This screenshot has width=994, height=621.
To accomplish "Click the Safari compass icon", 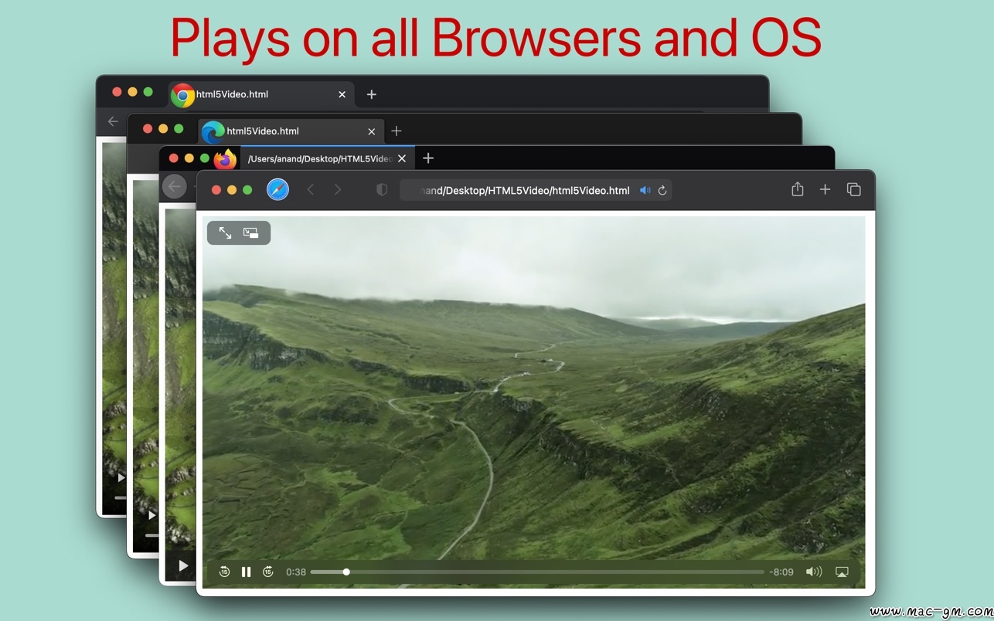I will click(x=277, y=189).
